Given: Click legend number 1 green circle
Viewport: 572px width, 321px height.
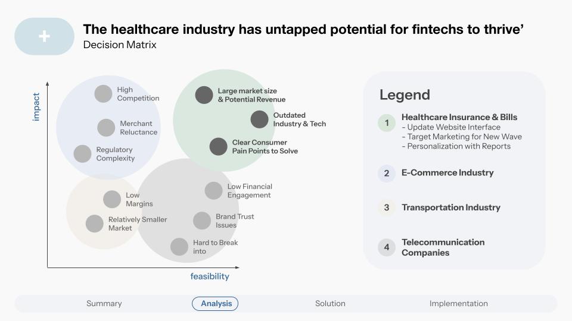Looking at the screenshot, I should [387, 123].
